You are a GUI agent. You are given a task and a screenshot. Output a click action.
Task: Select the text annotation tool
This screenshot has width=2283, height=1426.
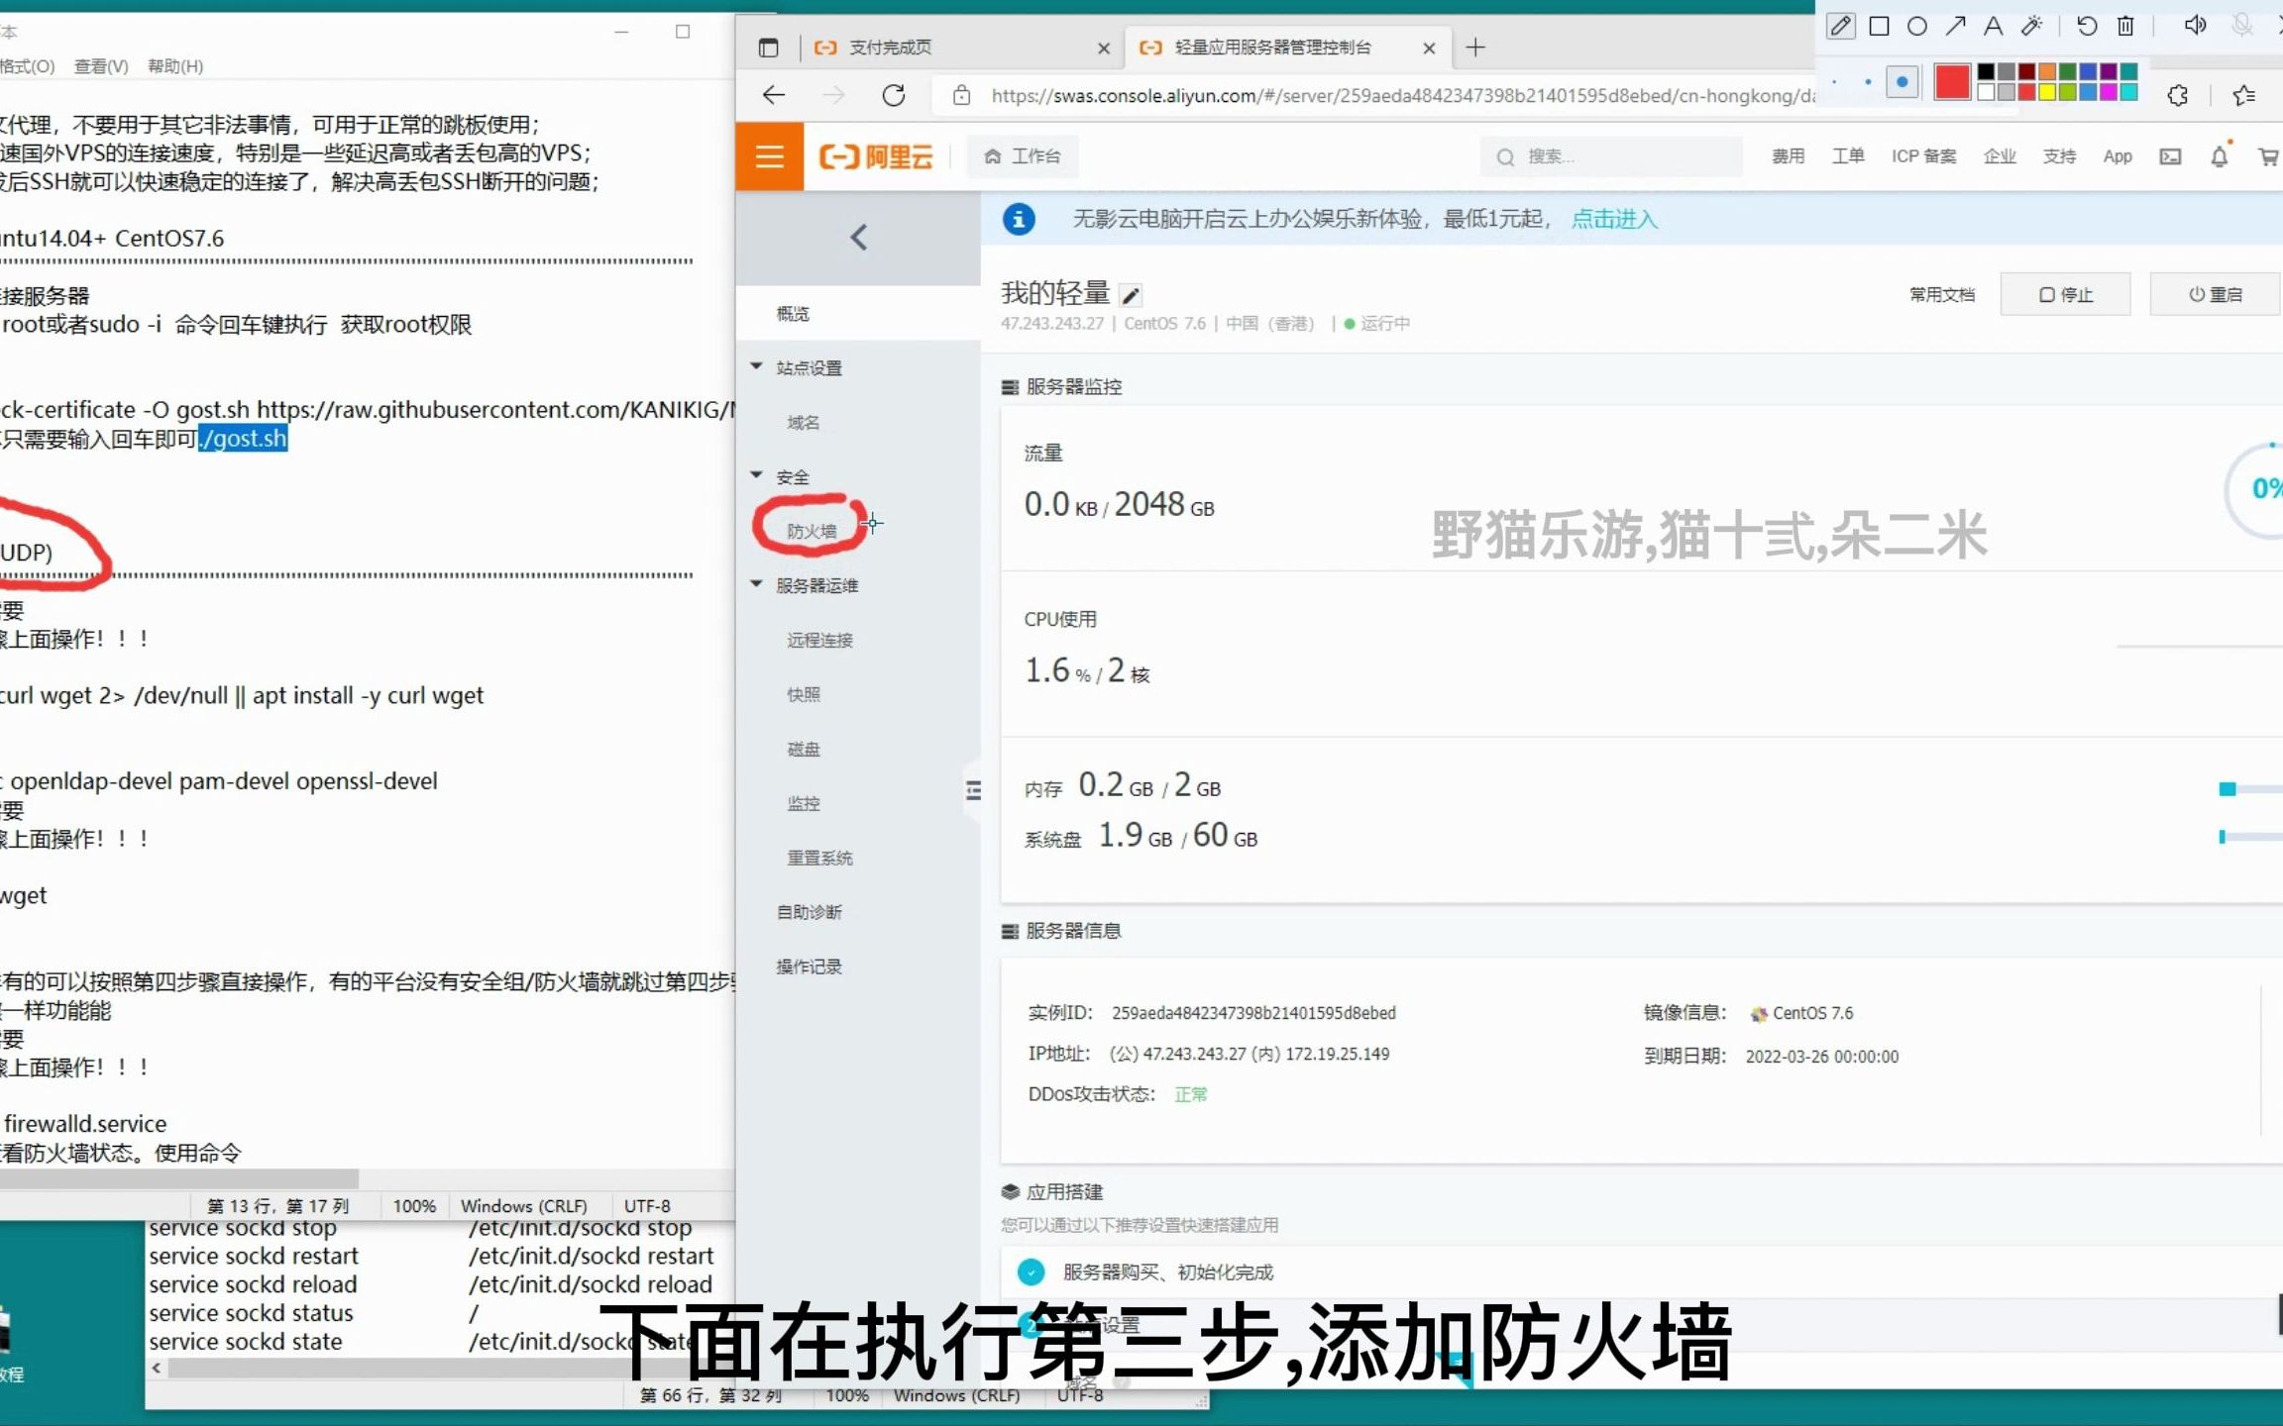click(x=1993, y=26)
